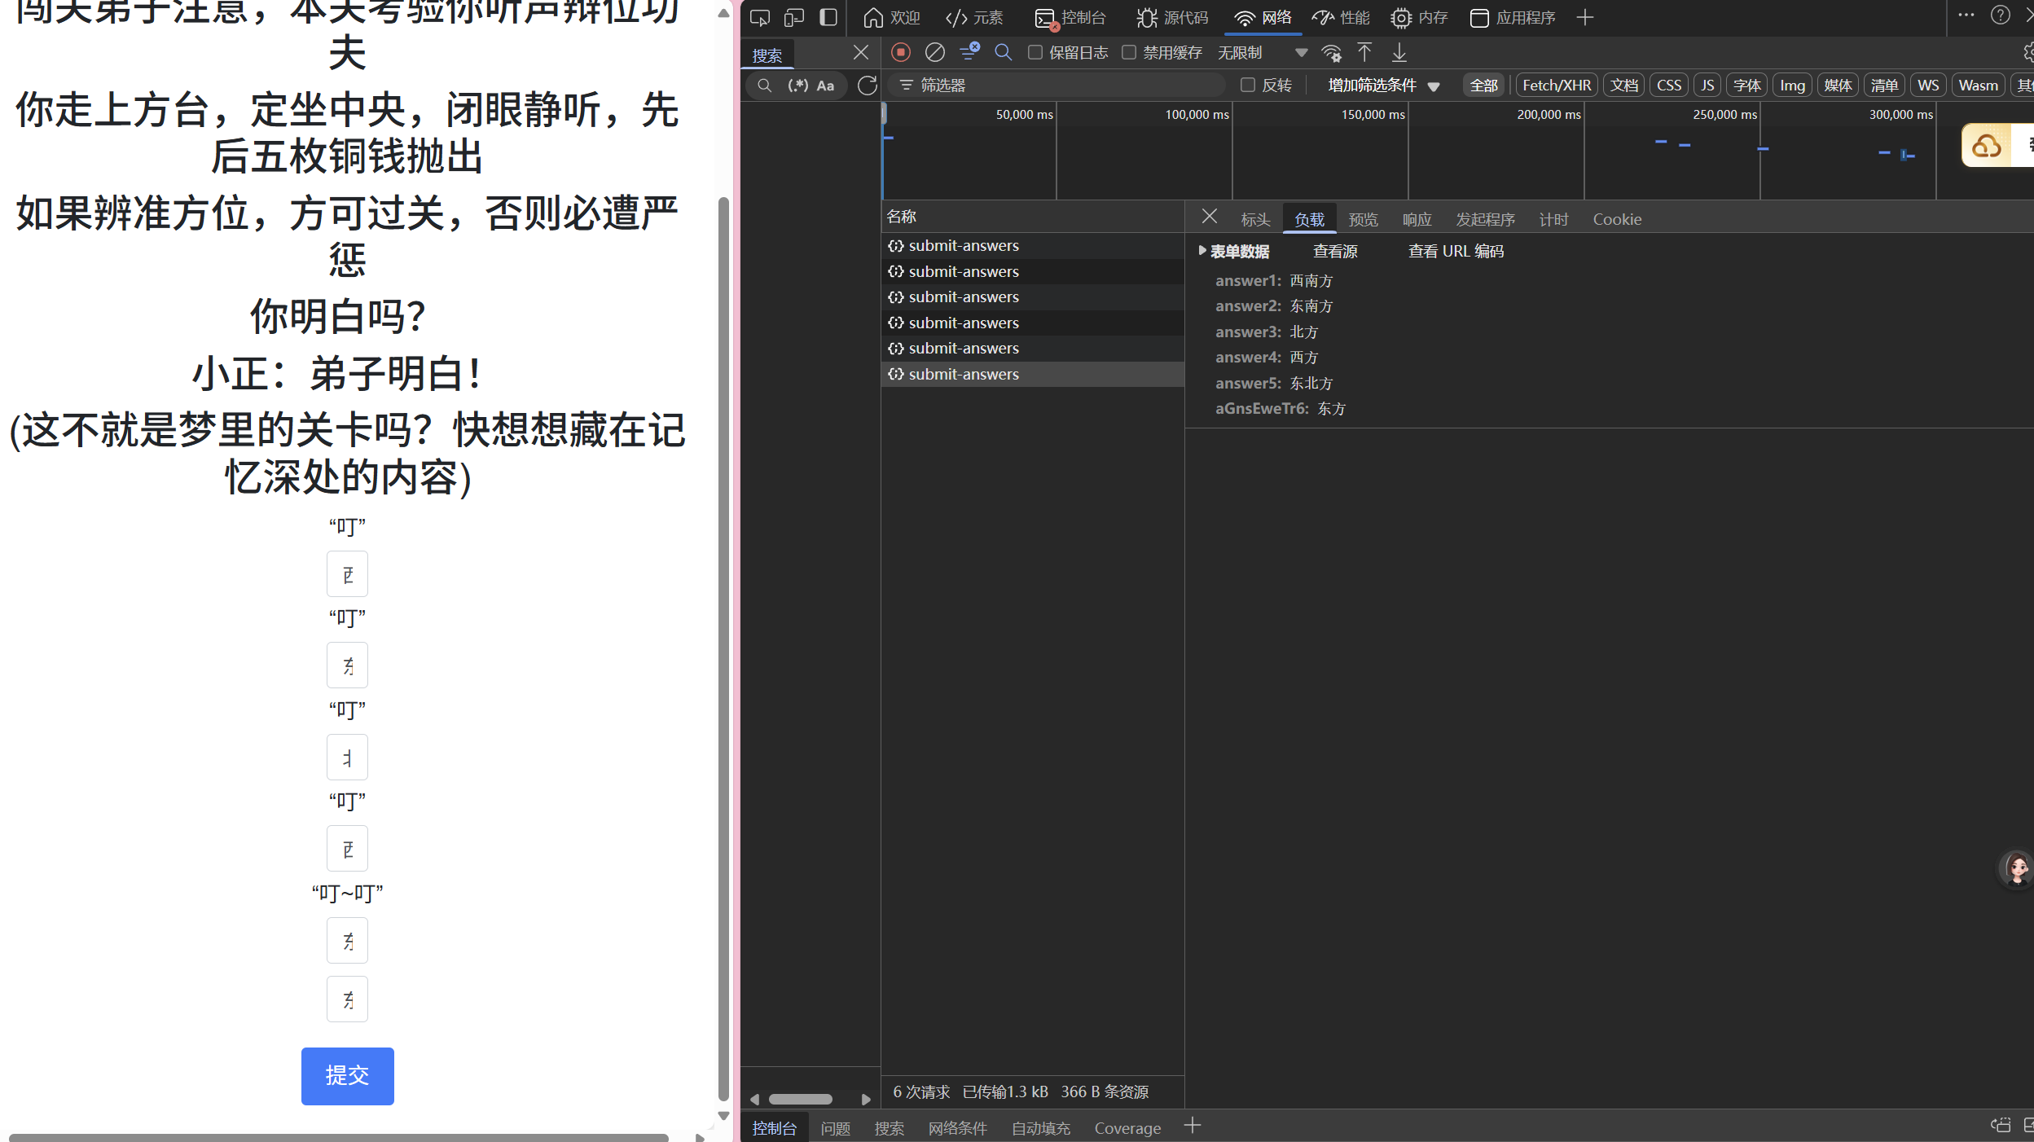The width and height of the screenshot is (2034, 1142).
Task: Click the network search magnifier icon
Action: click(x=1003, y=52)
